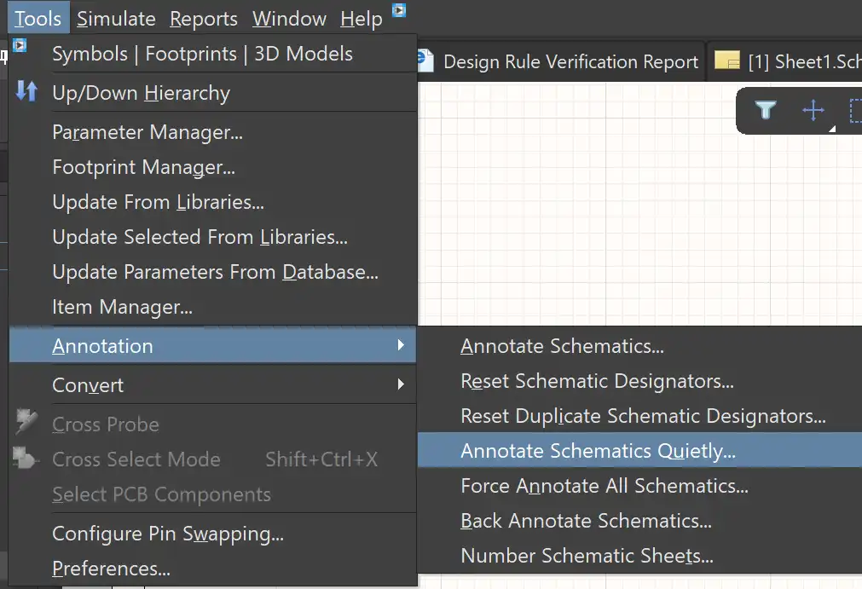Open Preferences from the Tools menu

[x=111, y=569]
